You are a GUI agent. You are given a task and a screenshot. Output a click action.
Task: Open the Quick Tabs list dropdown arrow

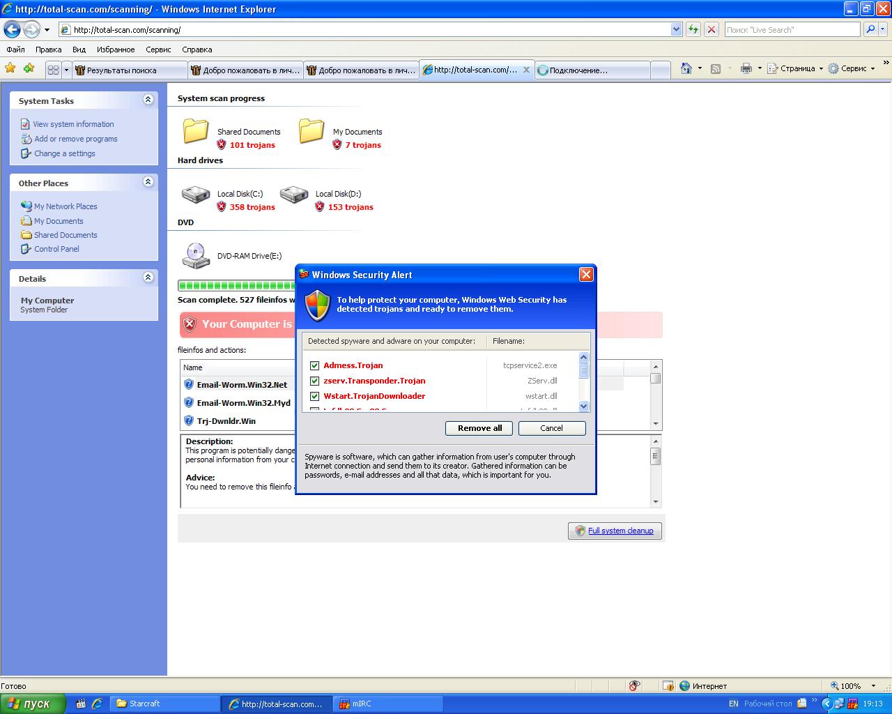67,70
